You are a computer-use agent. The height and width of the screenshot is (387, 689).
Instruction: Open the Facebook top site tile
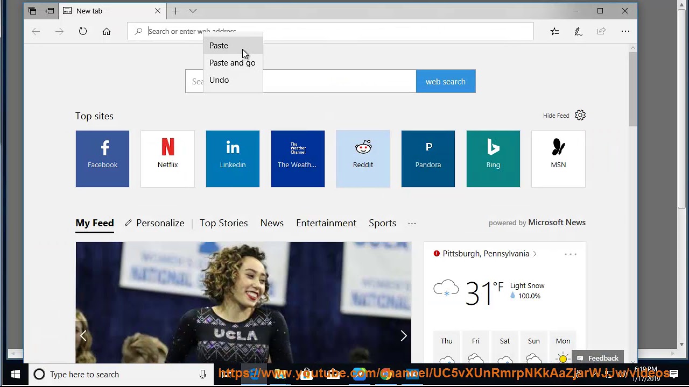coord(102,159)
